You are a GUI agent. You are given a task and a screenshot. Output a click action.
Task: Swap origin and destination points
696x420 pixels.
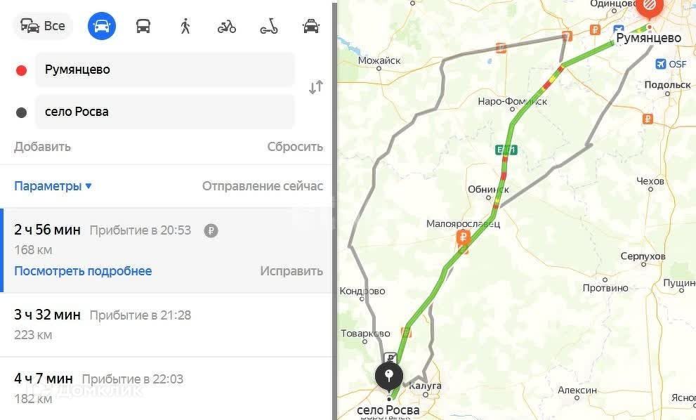[x=316, y=88]
